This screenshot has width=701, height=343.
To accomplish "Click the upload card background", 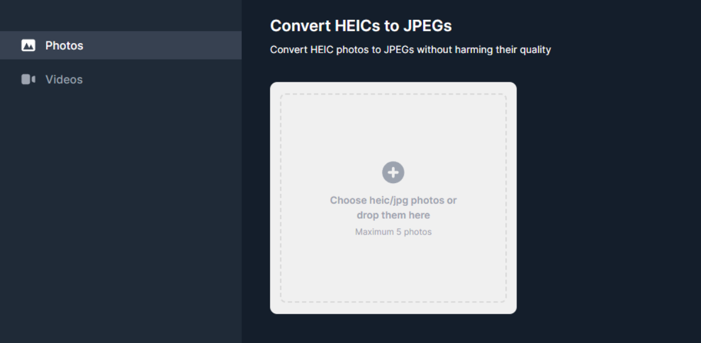I will point(393,274).
